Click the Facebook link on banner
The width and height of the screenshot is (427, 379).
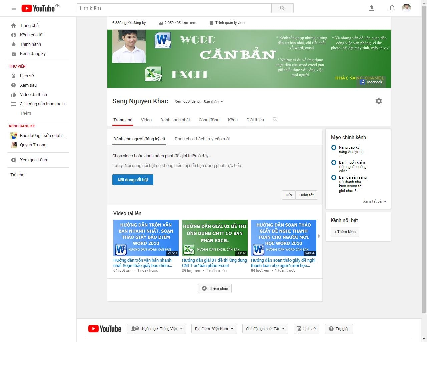[372, 82]
